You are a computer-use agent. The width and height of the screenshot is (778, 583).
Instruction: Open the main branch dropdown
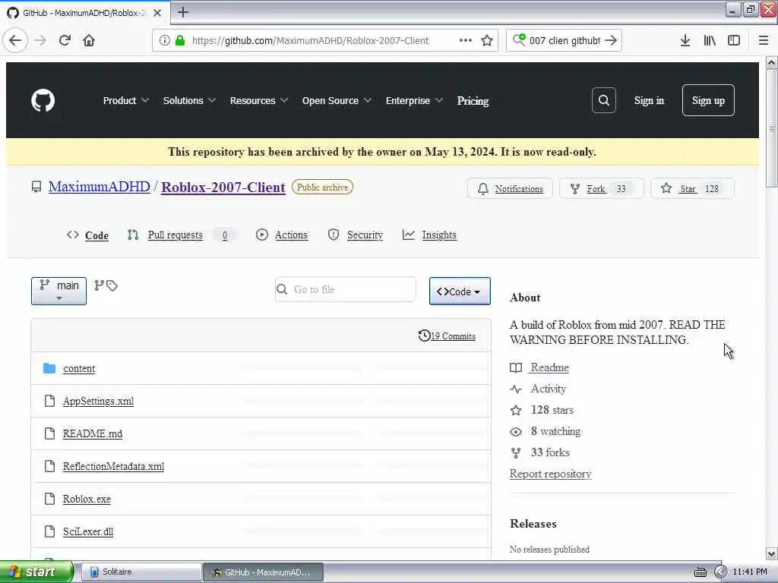point(59,291)
